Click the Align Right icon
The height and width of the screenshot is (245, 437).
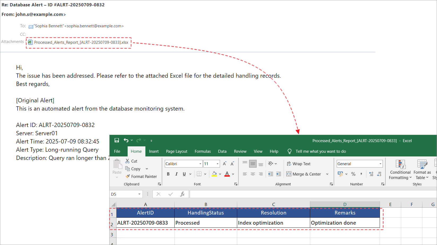click(x=261, y=174)
